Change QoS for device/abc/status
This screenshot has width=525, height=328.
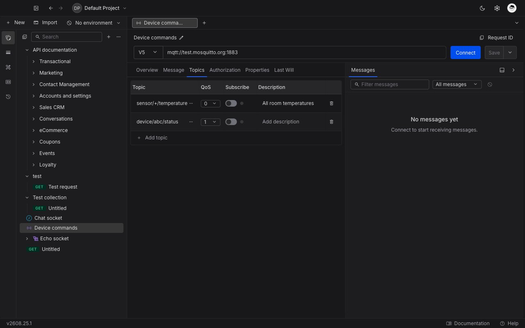tap(210, 122)
